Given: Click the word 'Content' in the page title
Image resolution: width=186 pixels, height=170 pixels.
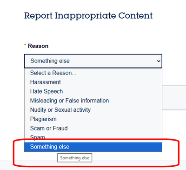Looking at the screenshot, I should click(x=135, y=15).
